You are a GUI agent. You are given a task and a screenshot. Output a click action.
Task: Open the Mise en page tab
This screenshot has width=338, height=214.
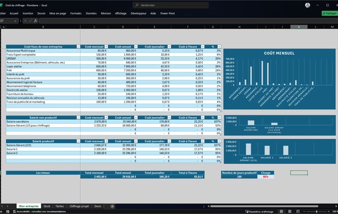click(58, 13)
